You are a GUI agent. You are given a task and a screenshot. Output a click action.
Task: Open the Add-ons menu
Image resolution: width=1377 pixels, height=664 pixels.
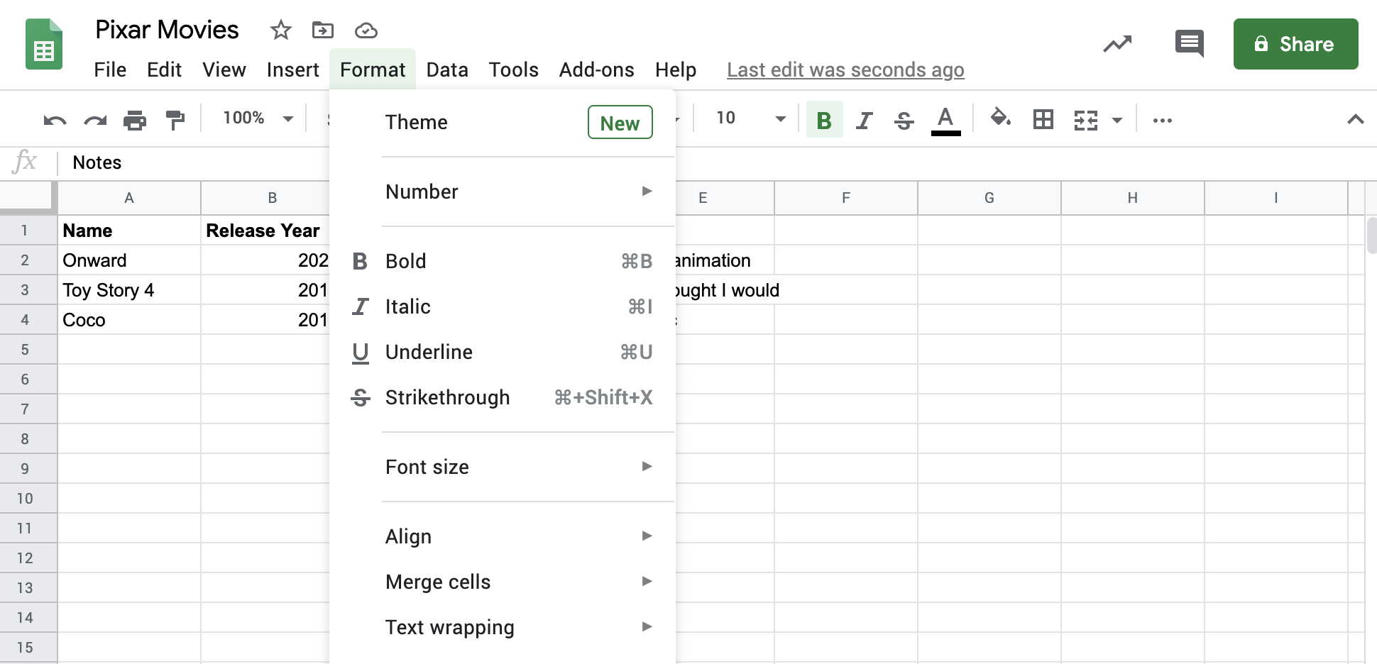(x=596, y=70)
